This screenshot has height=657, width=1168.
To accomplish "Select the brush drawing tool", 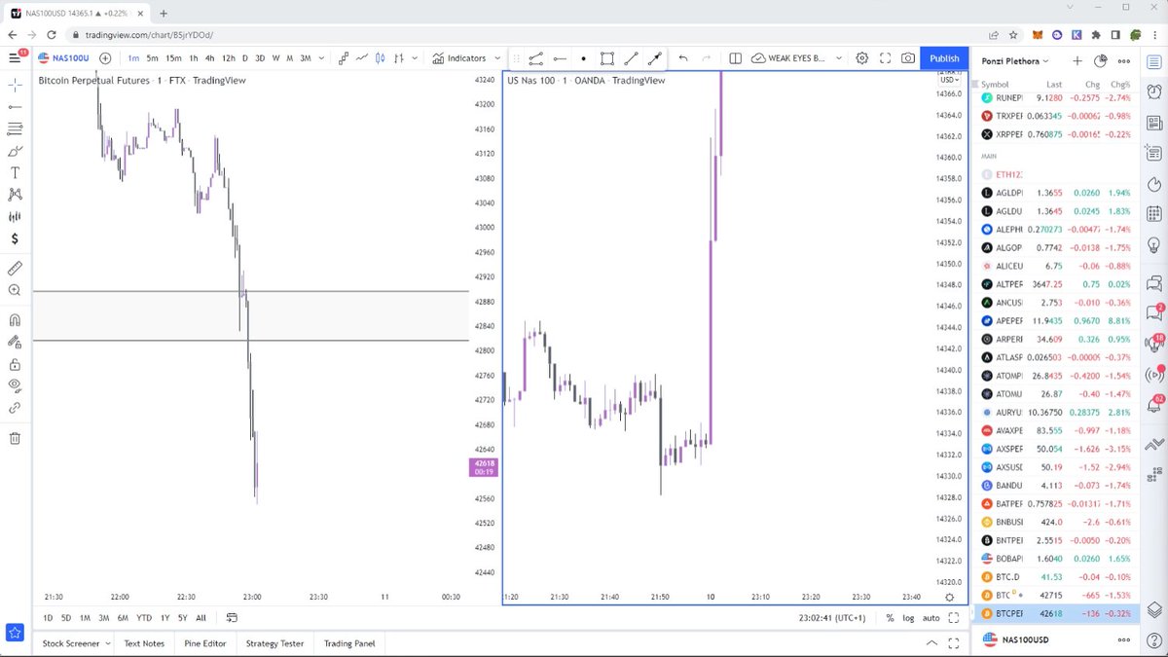I will click(x=15, y=151).
